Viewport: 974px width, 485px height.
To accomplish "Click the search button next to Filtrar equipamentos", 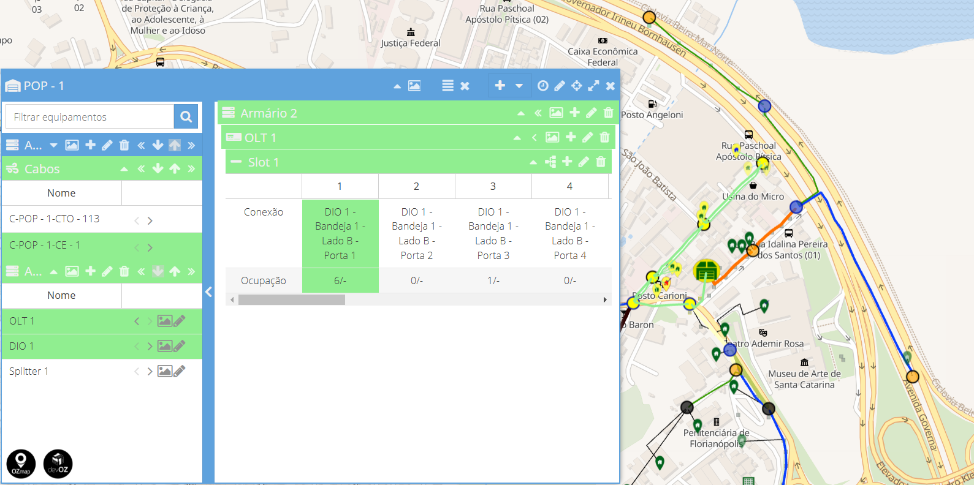I will pos(186,116).
